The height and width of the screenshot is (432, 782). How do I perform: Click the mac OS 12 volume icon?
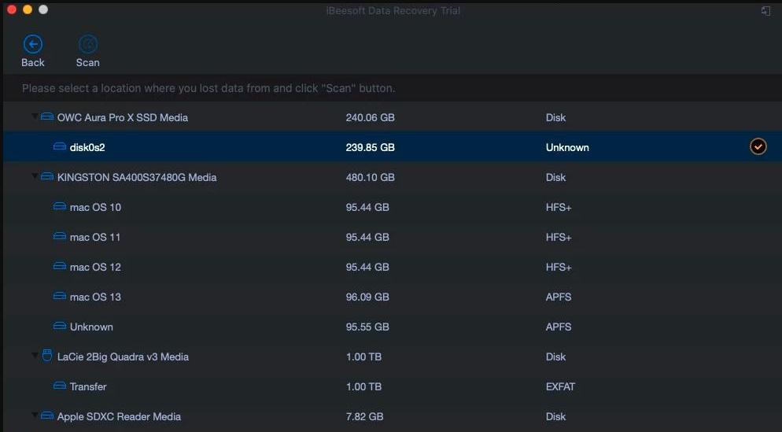[60, 267]
